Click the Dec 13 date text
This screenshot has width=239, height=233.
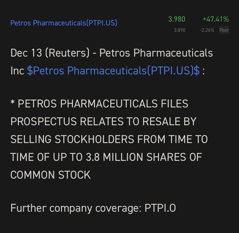(x=26, y=53)
